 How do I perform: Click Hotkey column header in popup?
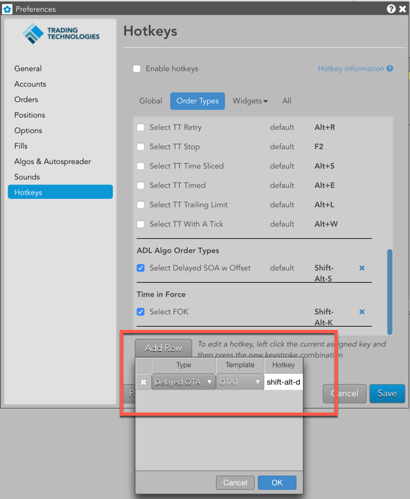(x=283, y=365)
